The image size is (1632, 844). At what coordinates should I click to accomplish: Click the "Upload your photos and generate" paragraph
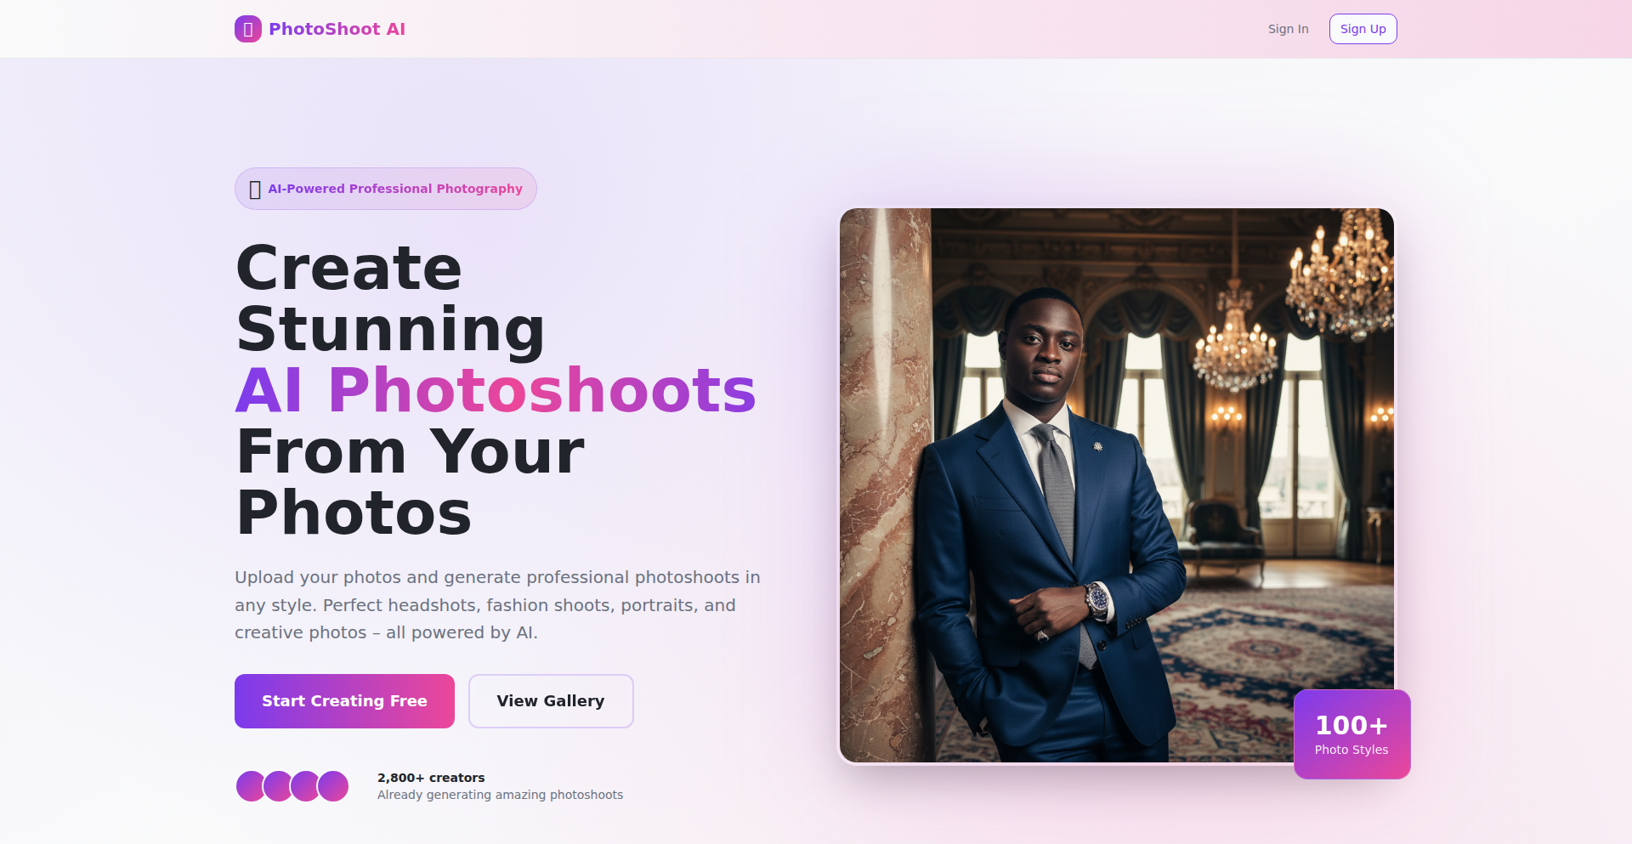point(498,605)
